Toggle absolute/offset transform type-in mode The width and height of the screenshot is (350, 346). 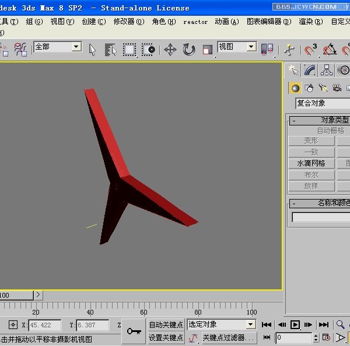tap(13, 325)
